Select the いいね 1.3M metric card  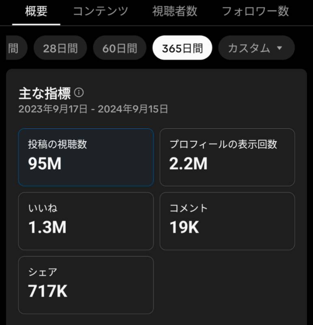coord(86,221)
